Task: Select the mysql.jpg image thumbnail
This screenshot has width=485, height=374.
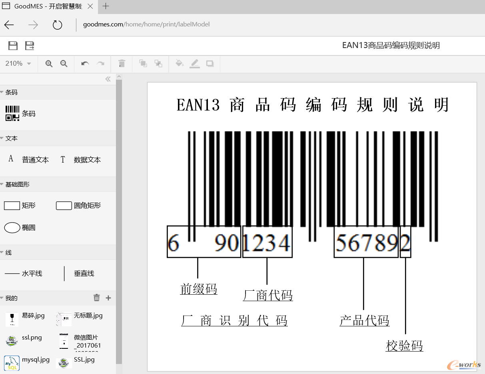Action: coord(12,363)
